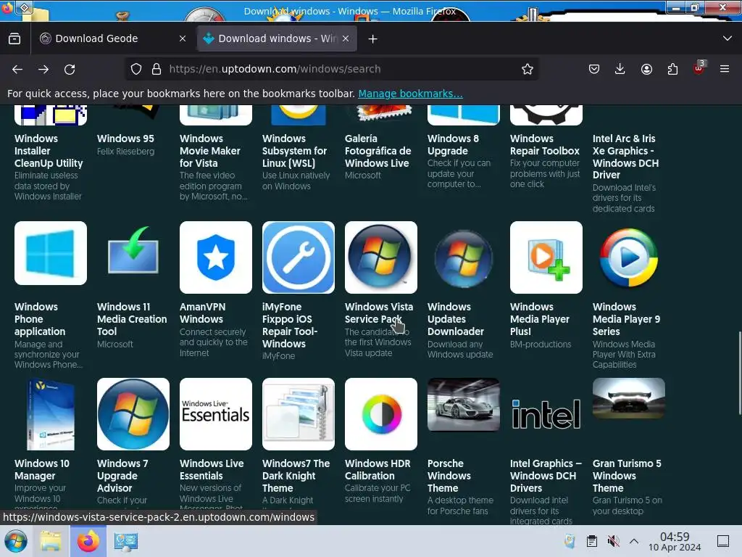Open the Manage bookmarks link
Viewport: 742px width, 557px height.
pyautogui.click(x=410, y=94)
